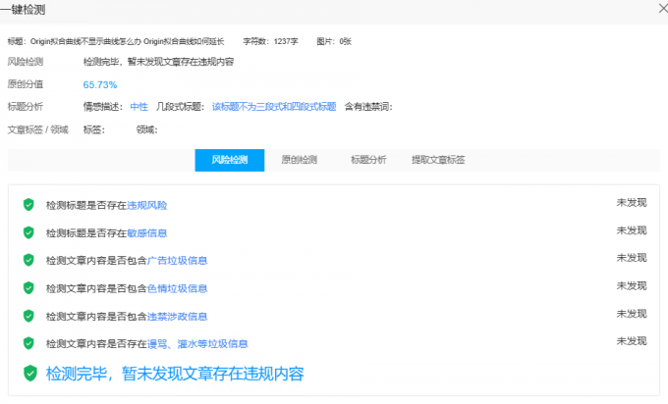Click 未发现 status in 违规风险 row
This screenshot has height=404, width=668.
[632, 203]
